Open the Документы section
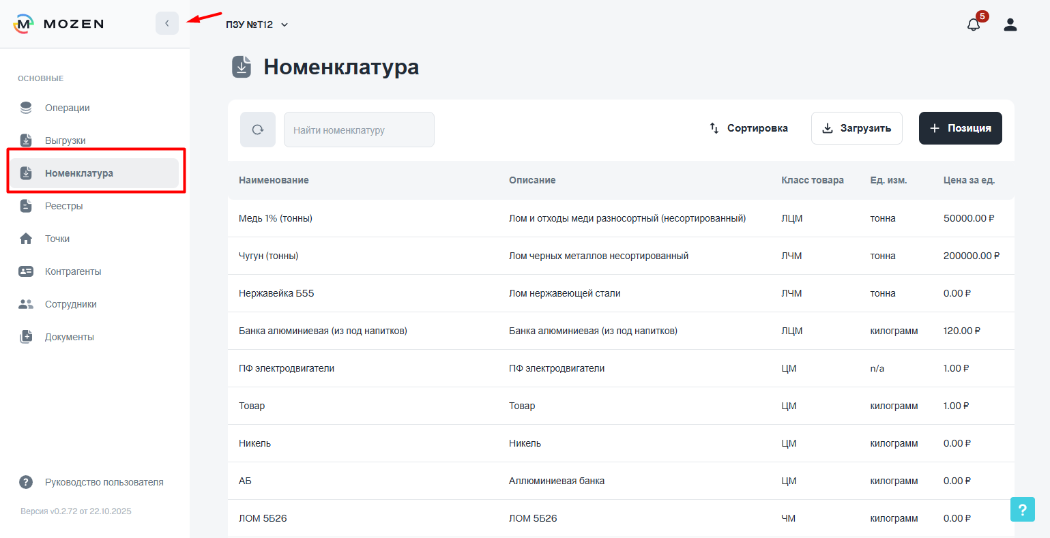 [70, 337]
